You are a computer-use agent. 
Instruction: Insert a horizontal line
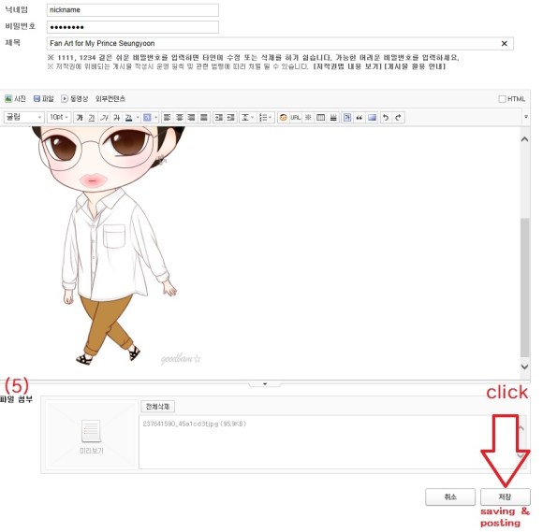[333, 118]
